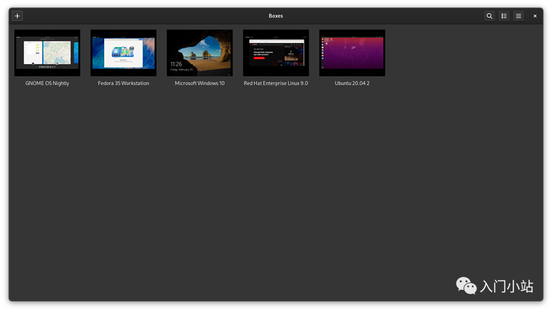
Task: Click the plus icon to create a new box
Action: [x=17, y=16]
